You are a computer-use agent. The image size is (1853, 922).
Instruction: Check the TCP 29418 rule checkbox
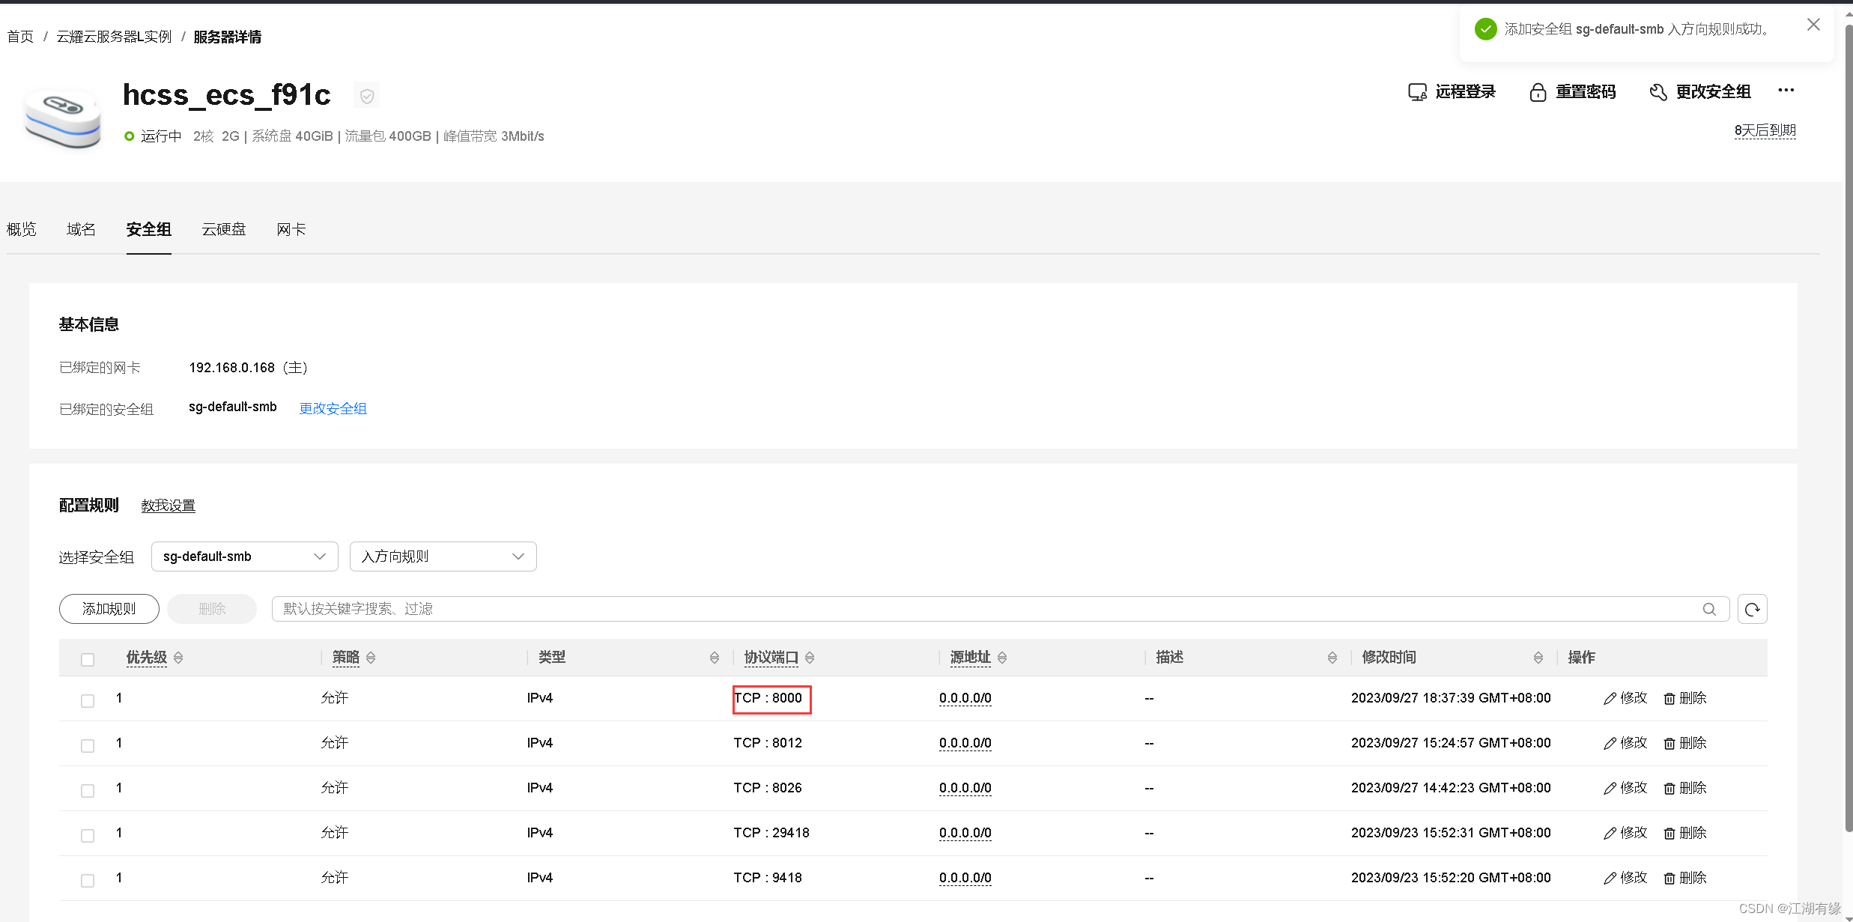click(88, 835)
